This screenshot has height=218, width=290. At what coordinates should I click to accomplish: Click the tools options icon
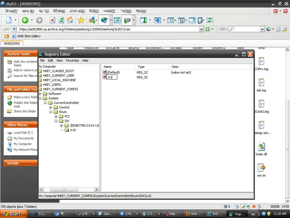[181, 20]
